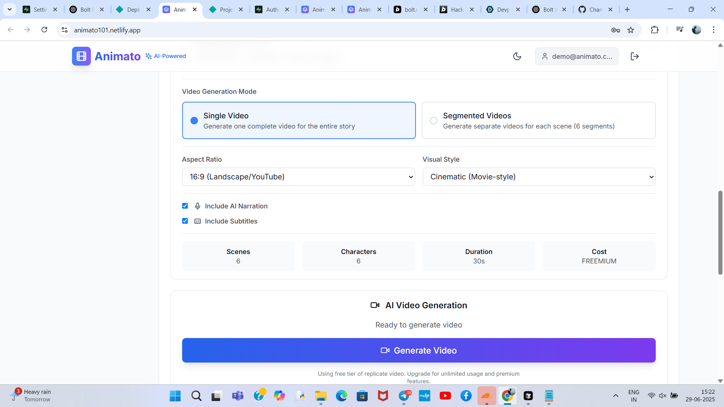Uncheck Include Subtitles
The width and height of the screenshot is (724, 407).
click(185, 221)
